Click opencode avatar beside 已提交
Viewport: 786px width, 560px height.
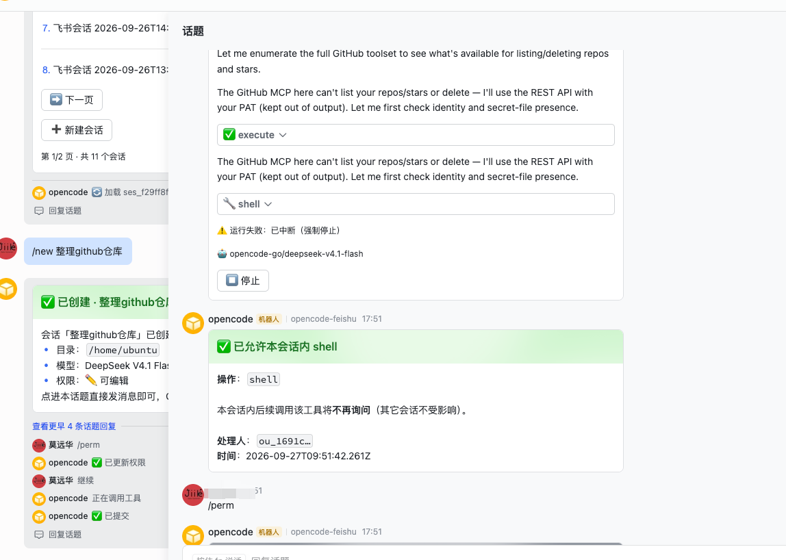pyautogui.click(x=39, y=516)
